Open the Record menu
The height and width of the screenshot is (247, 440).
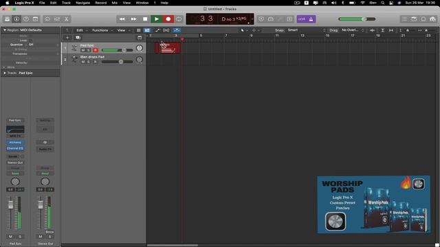(101, 3)
